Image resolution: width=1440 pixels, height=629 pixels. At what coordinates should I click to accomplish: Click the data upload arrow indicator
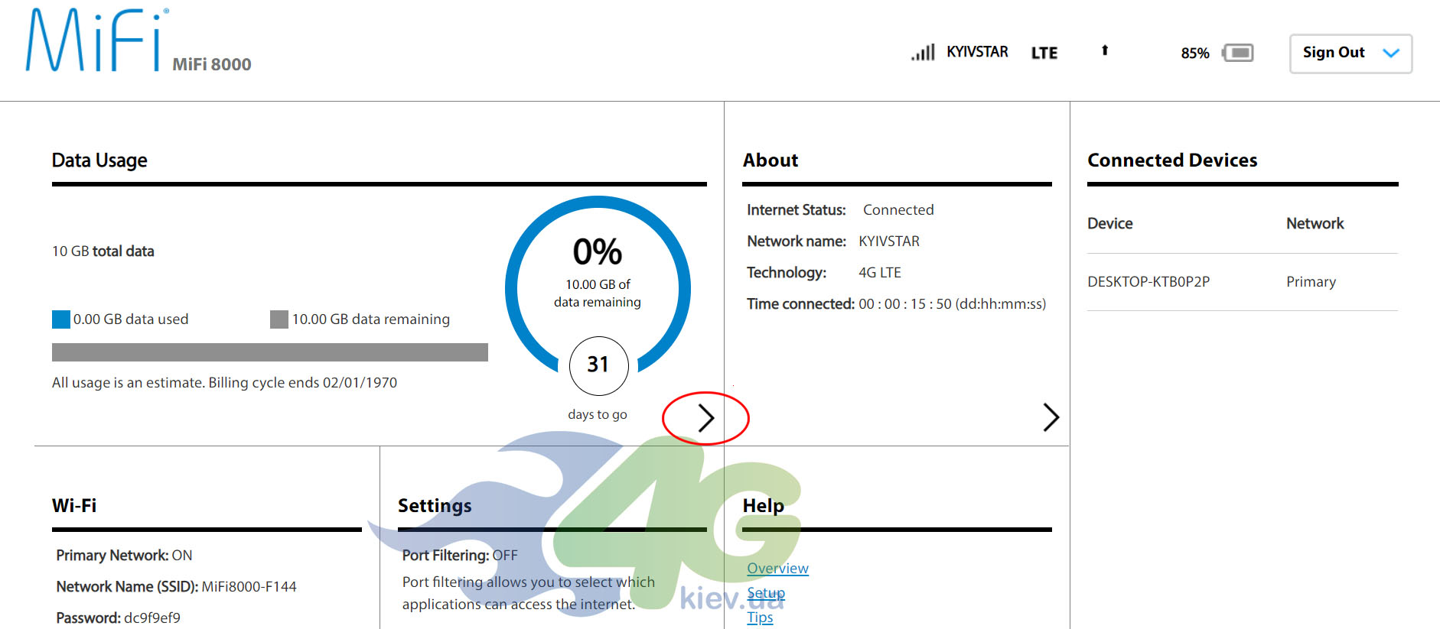click(x=1104, y=50)
